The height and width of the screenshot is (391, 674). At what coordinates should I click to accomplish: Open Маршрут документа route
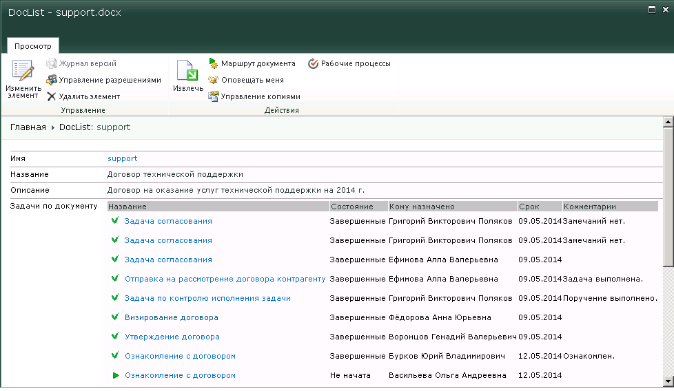point(252,63)
